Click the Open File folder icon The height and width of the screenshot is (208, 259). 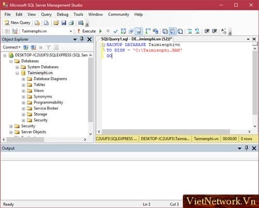pos(56,23)
